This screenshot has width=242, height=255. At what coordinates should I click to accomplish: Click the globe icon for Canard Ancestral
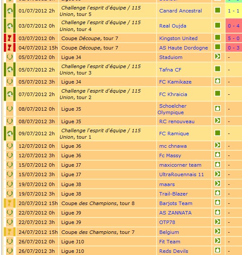[x=10, y=11]
